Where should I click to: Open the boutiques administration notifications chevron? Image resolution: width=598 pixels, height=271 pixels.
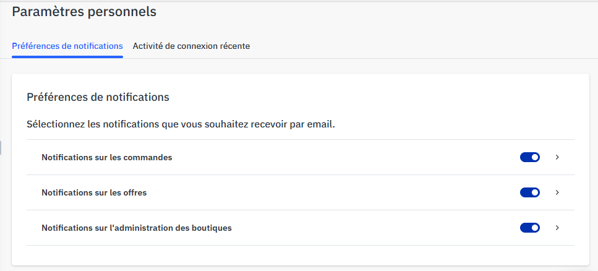coord(557,228)
